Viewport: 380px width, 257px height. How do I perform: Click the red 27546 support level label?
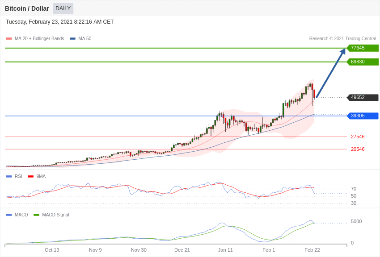tap(358, 137)
